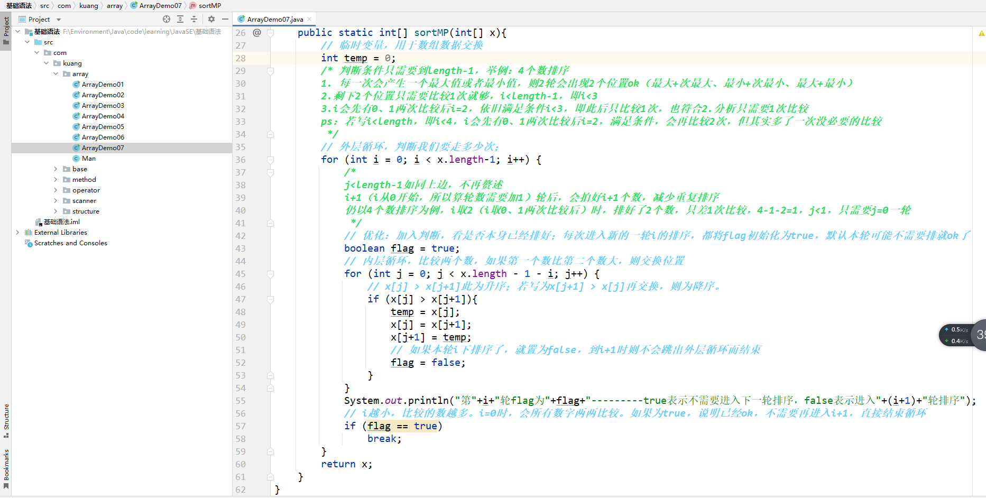Click sortMP in the breadcrumb bar
The width and height of the screenshot is (986, 498).
point(206,6)
